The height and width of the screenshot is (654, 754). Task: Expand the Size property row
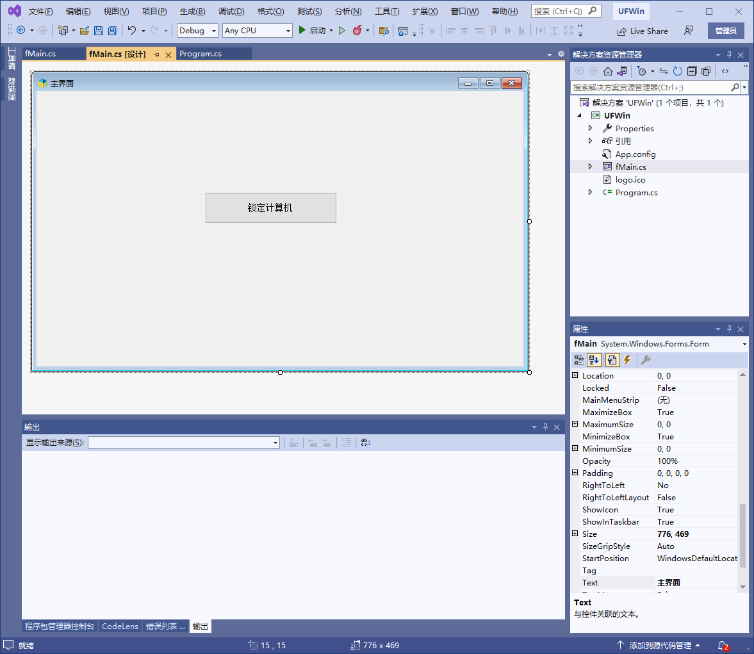[x=575, y=534]
